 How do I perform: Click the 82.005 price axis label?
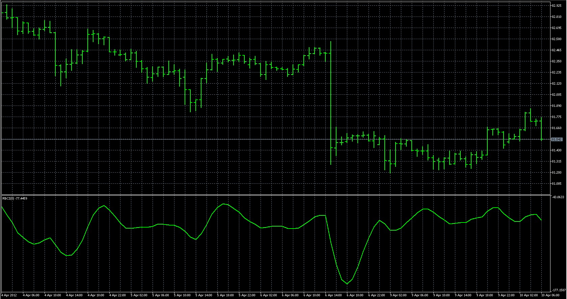click(x=557, y=95)
